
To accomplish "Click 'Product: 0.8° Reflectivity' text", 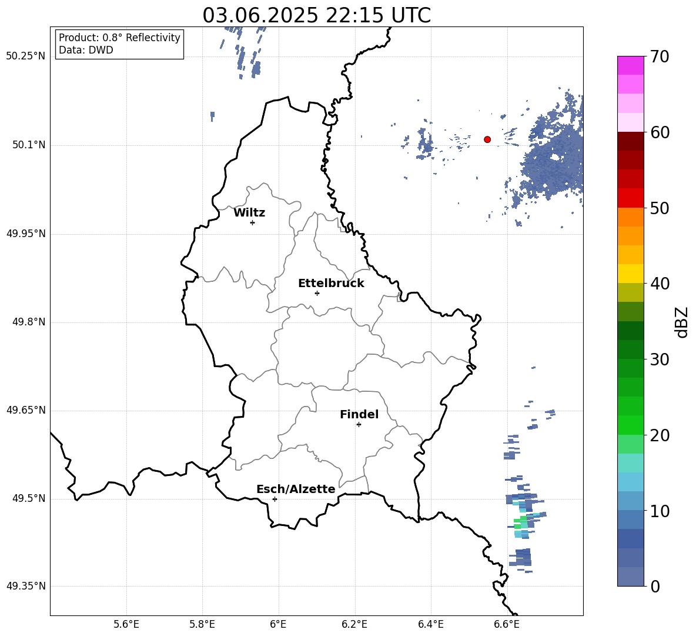I will pos(119,38).
